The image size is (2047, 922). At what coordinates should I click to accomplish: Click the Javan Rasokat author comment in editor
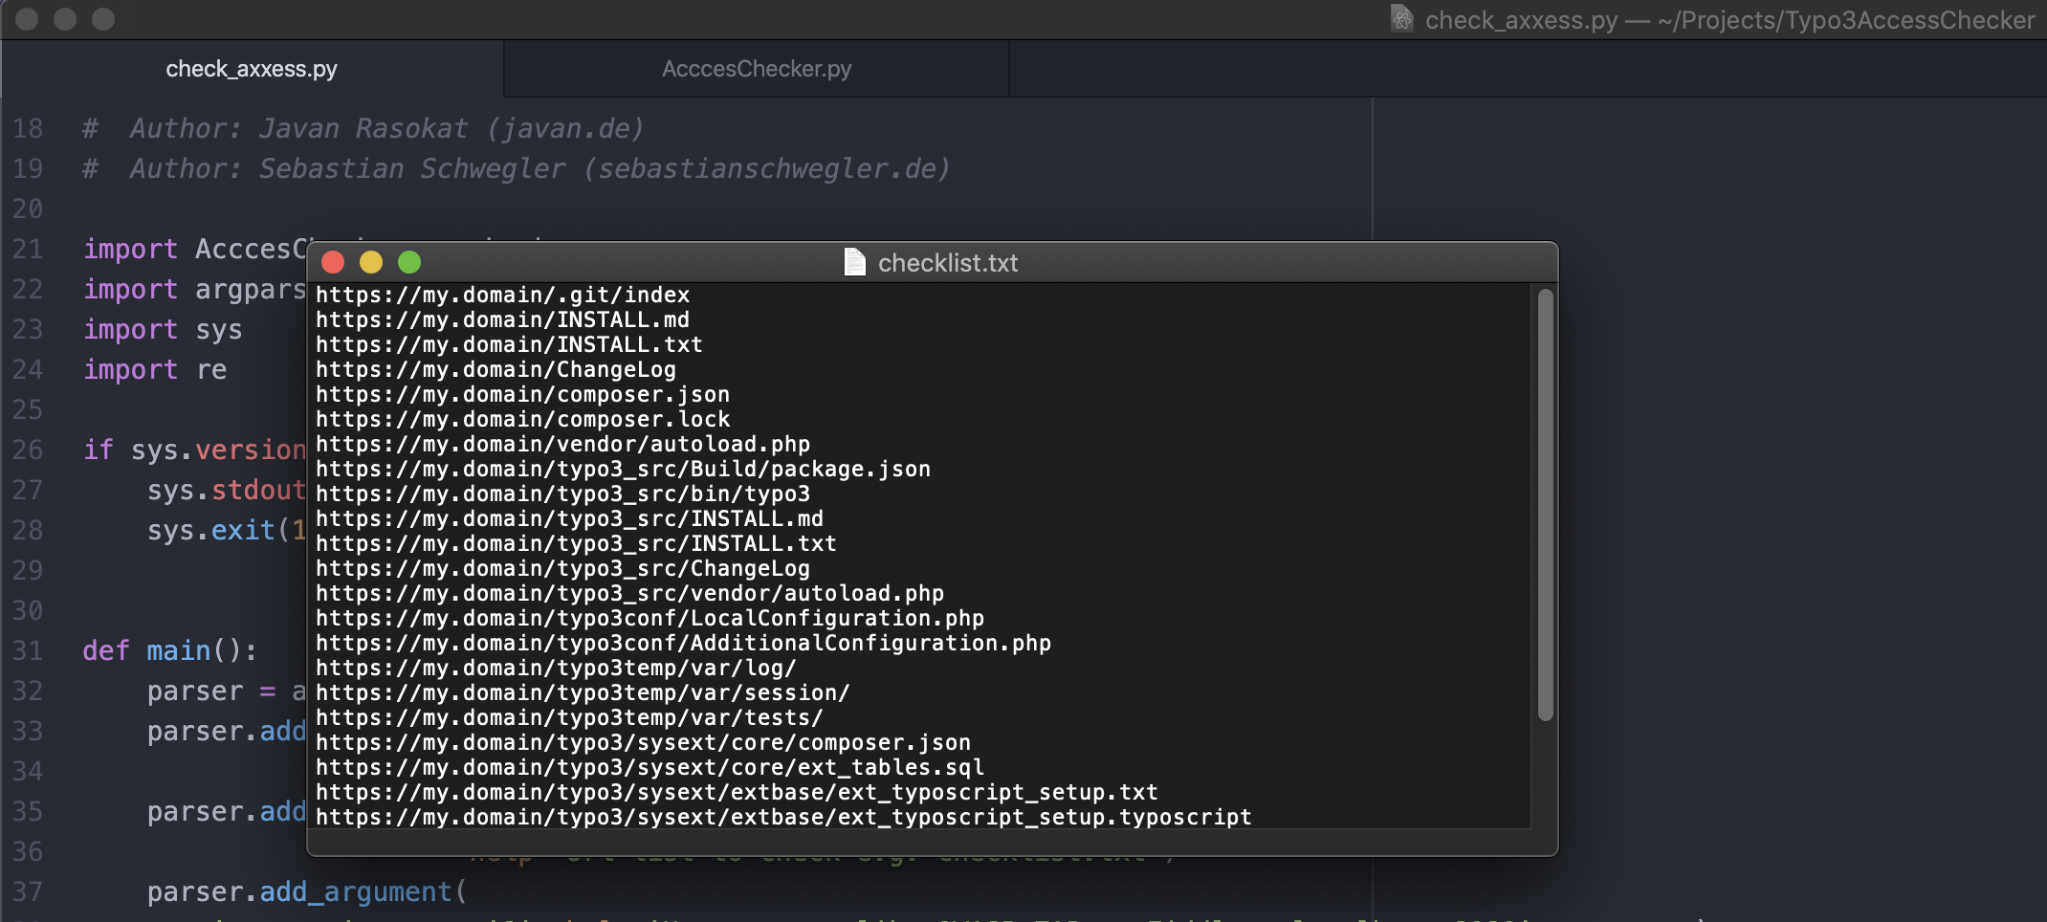pos(363,128)
